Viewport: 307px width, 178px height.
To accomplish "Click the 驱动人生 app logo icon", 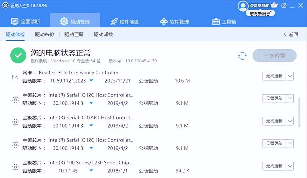I will tap(5, 5).
